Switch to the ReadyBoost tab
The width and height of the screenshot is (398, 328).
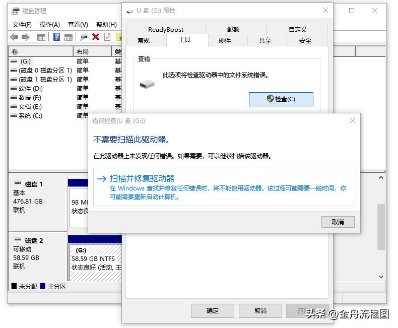coord(166,29)
